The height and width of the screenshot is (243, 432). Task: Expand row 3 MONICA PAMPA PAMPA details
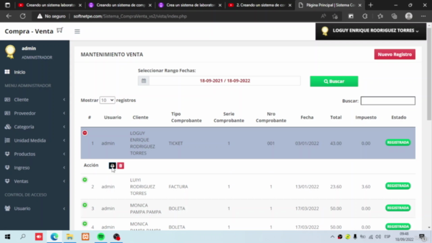pyautogui.click(x=85, y=205)
